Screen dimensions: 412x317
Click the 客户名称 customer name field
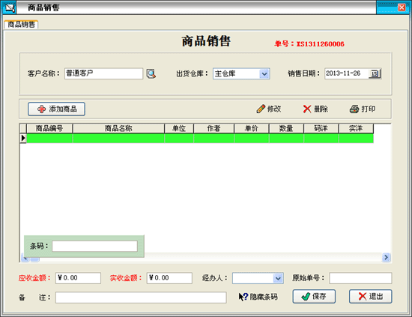pyautogui.click(x=104, y=73)
